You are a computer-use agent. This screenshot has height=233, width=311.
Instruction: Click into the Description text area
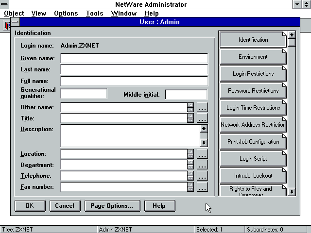130,136
